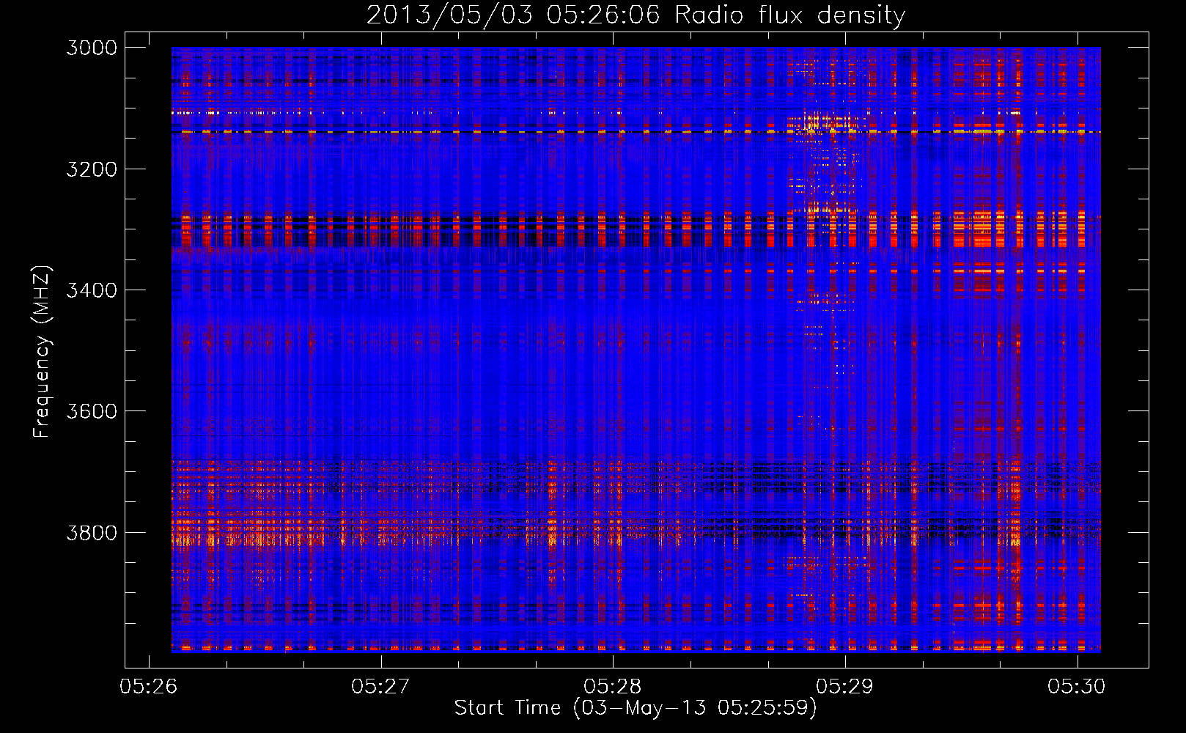Viewport: 1186px width, 733px height.
Task: Click the 05:28 time tick label
Action: click(x=613, y=686)
